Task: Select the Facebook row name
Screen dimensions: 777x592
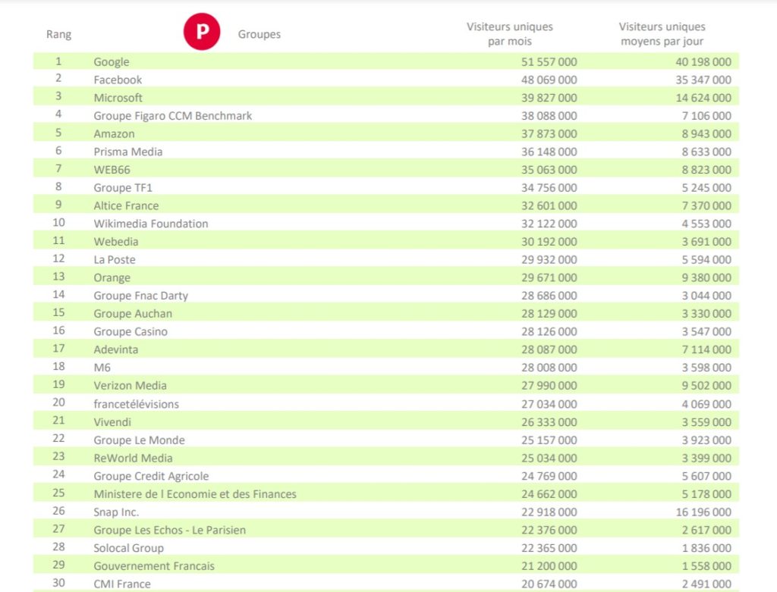Action: [118, 80]
